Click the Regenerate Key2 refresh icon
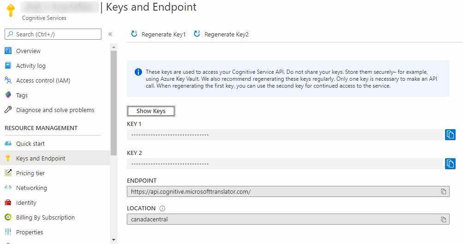Viewport: 463px width, 244px height. 196,34
